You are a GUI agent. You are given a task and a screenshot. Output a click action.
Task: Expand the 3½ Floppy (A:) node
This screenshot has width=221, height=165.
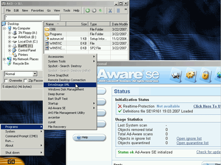click(9, 33)
